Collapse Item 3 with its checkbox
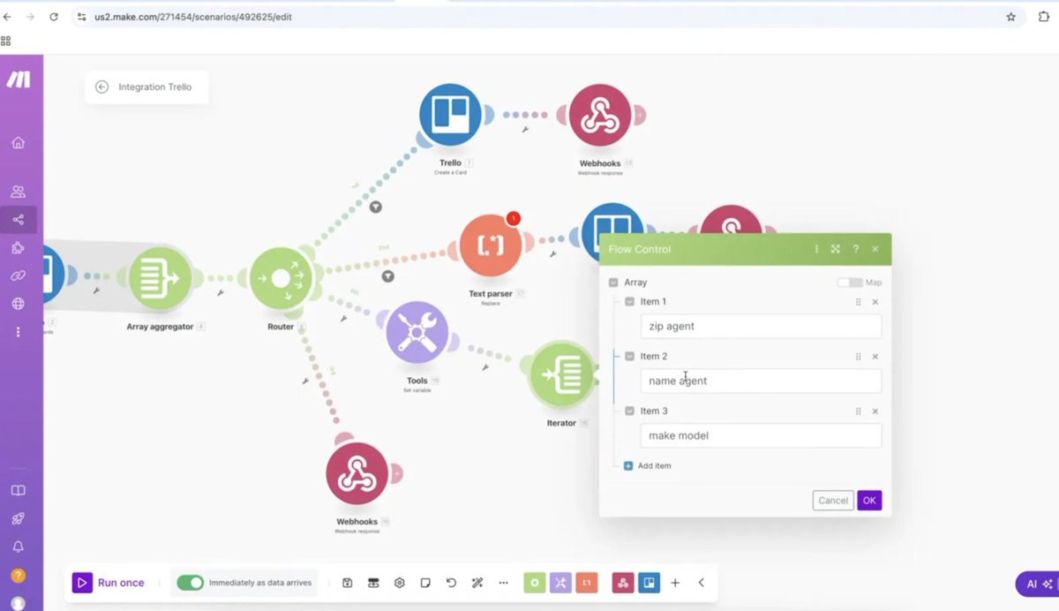Viewport: 1059px width, 611px height. coord(629,411)
